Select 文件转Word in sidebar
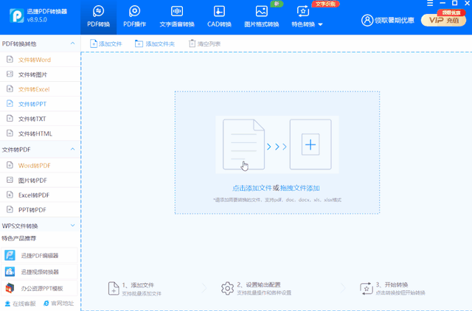 pyautogui.click(x=40, y=60)
